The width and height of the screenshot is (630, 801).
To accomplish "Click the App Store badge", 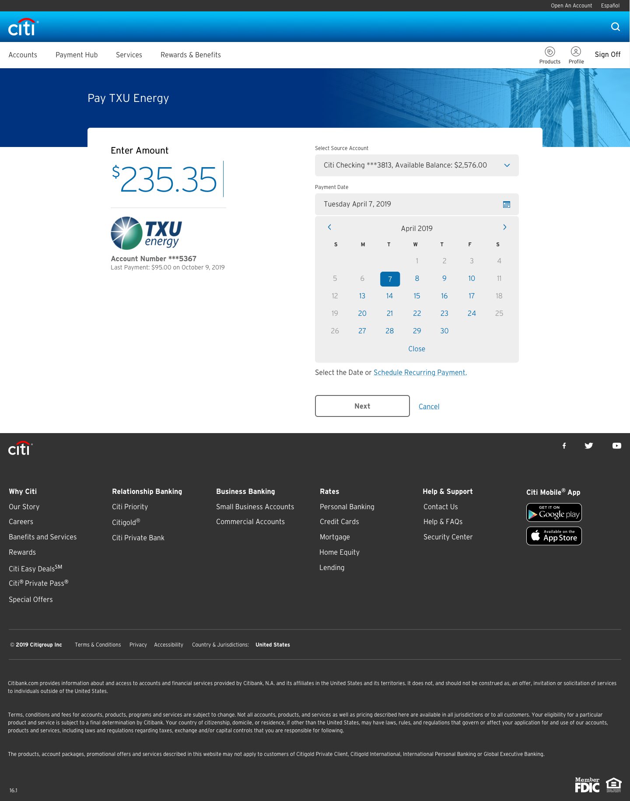I will click(x=554, y=536).
